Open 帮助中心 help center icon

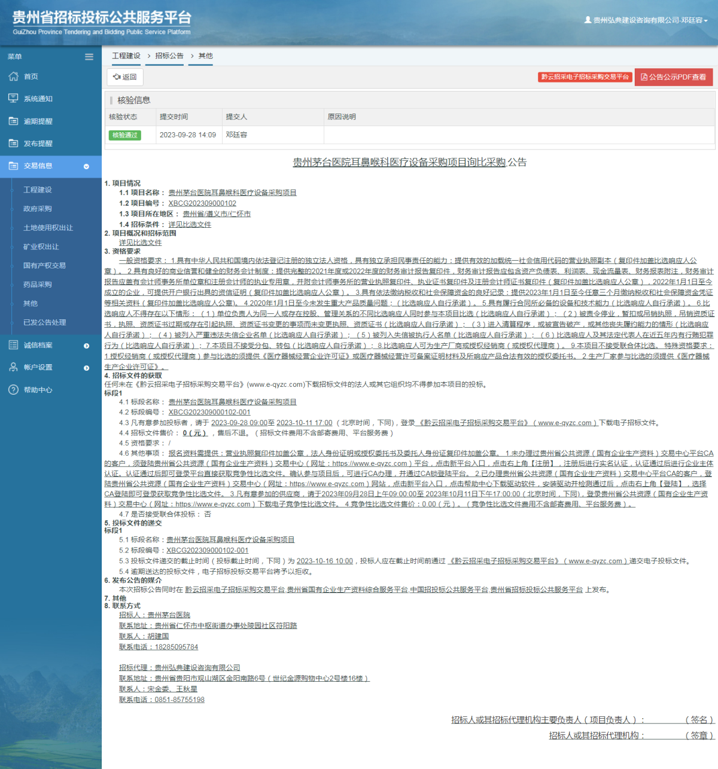point(13,390)
